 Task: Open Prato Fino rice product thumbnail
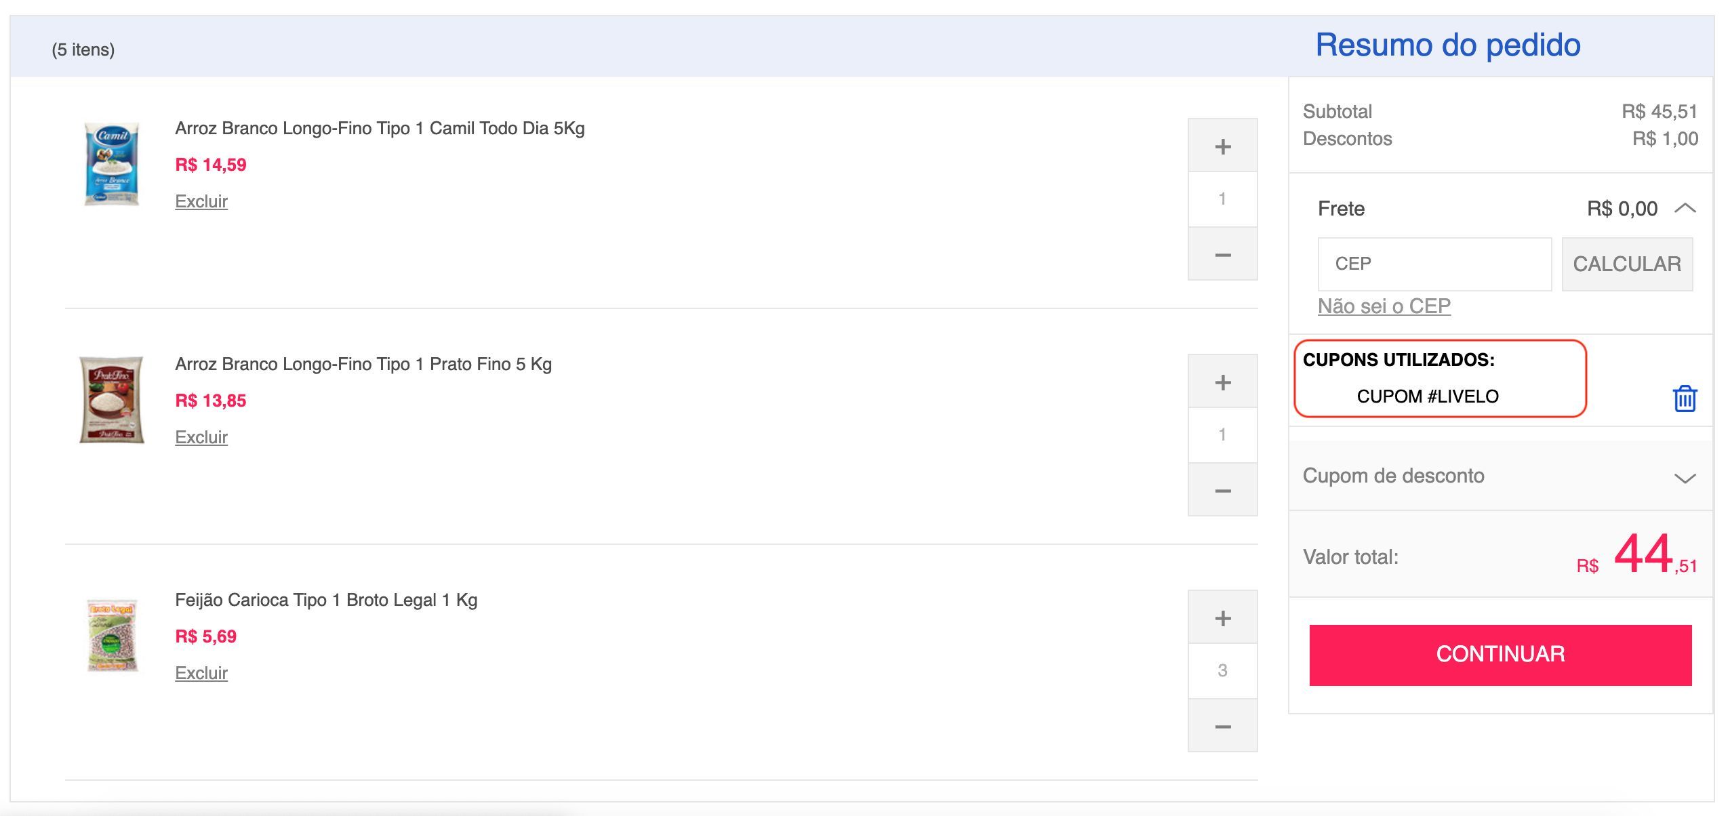tap(112, 400)
